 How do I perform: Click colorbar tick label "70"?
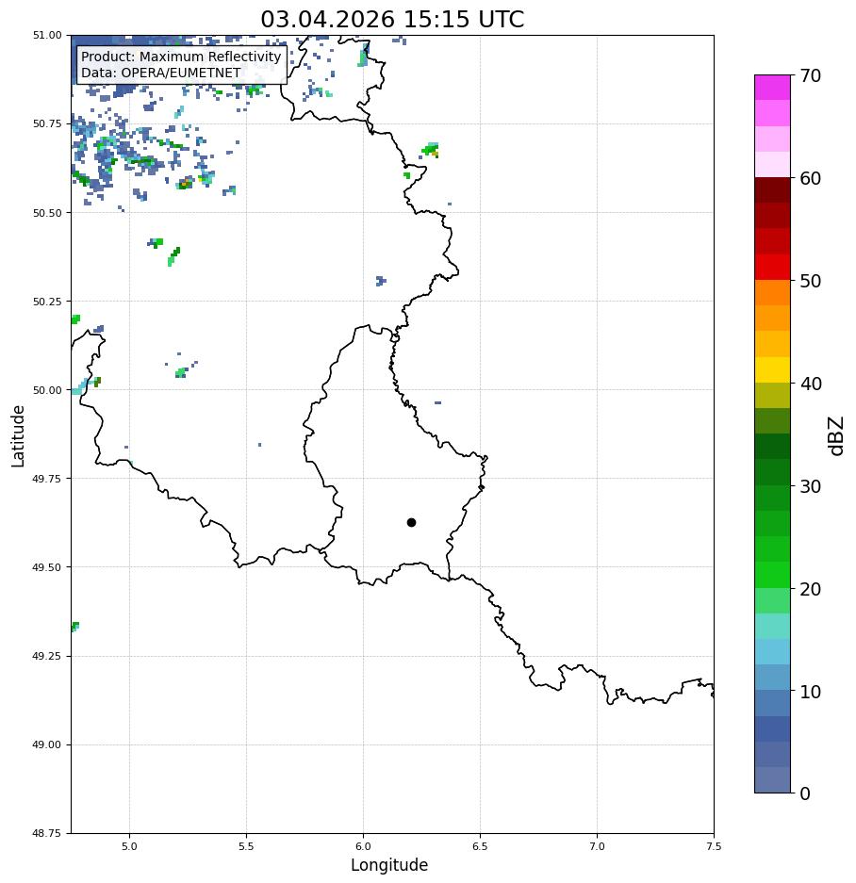click(811, 75)
